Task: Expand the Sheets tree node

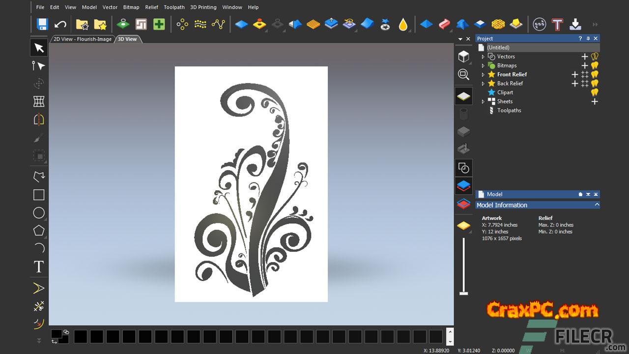Action: (x=483, y=102)
